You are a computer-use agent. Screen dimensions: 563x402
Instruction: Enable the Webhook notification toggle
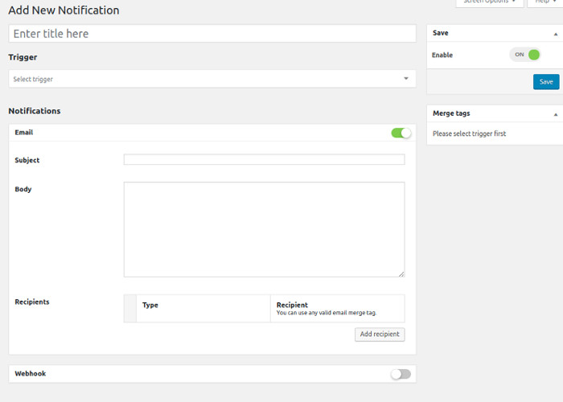tap(401, 374)
